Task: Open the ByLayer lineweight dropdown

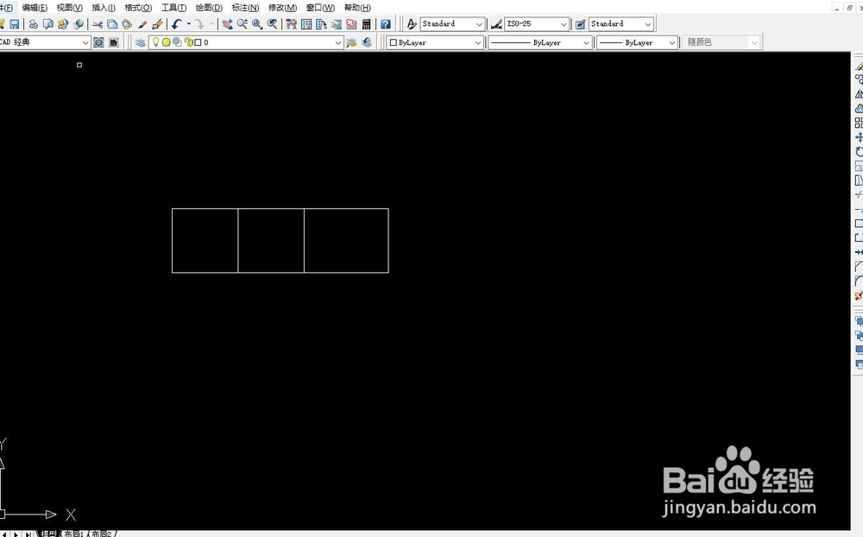Action: [637, 42]
